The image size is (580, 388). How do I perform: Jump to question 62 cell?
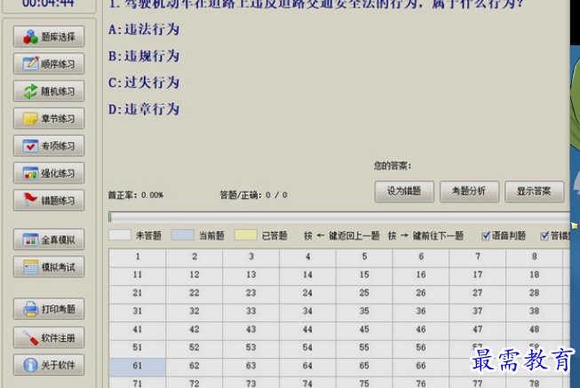pos(195,367)
